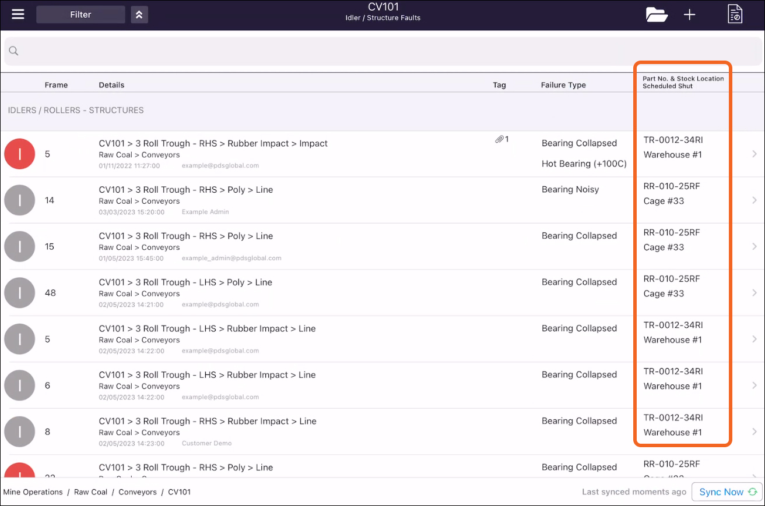Click red status circle for 01/11/2022 fault
The image size is (765, 506).
(20, 154)
